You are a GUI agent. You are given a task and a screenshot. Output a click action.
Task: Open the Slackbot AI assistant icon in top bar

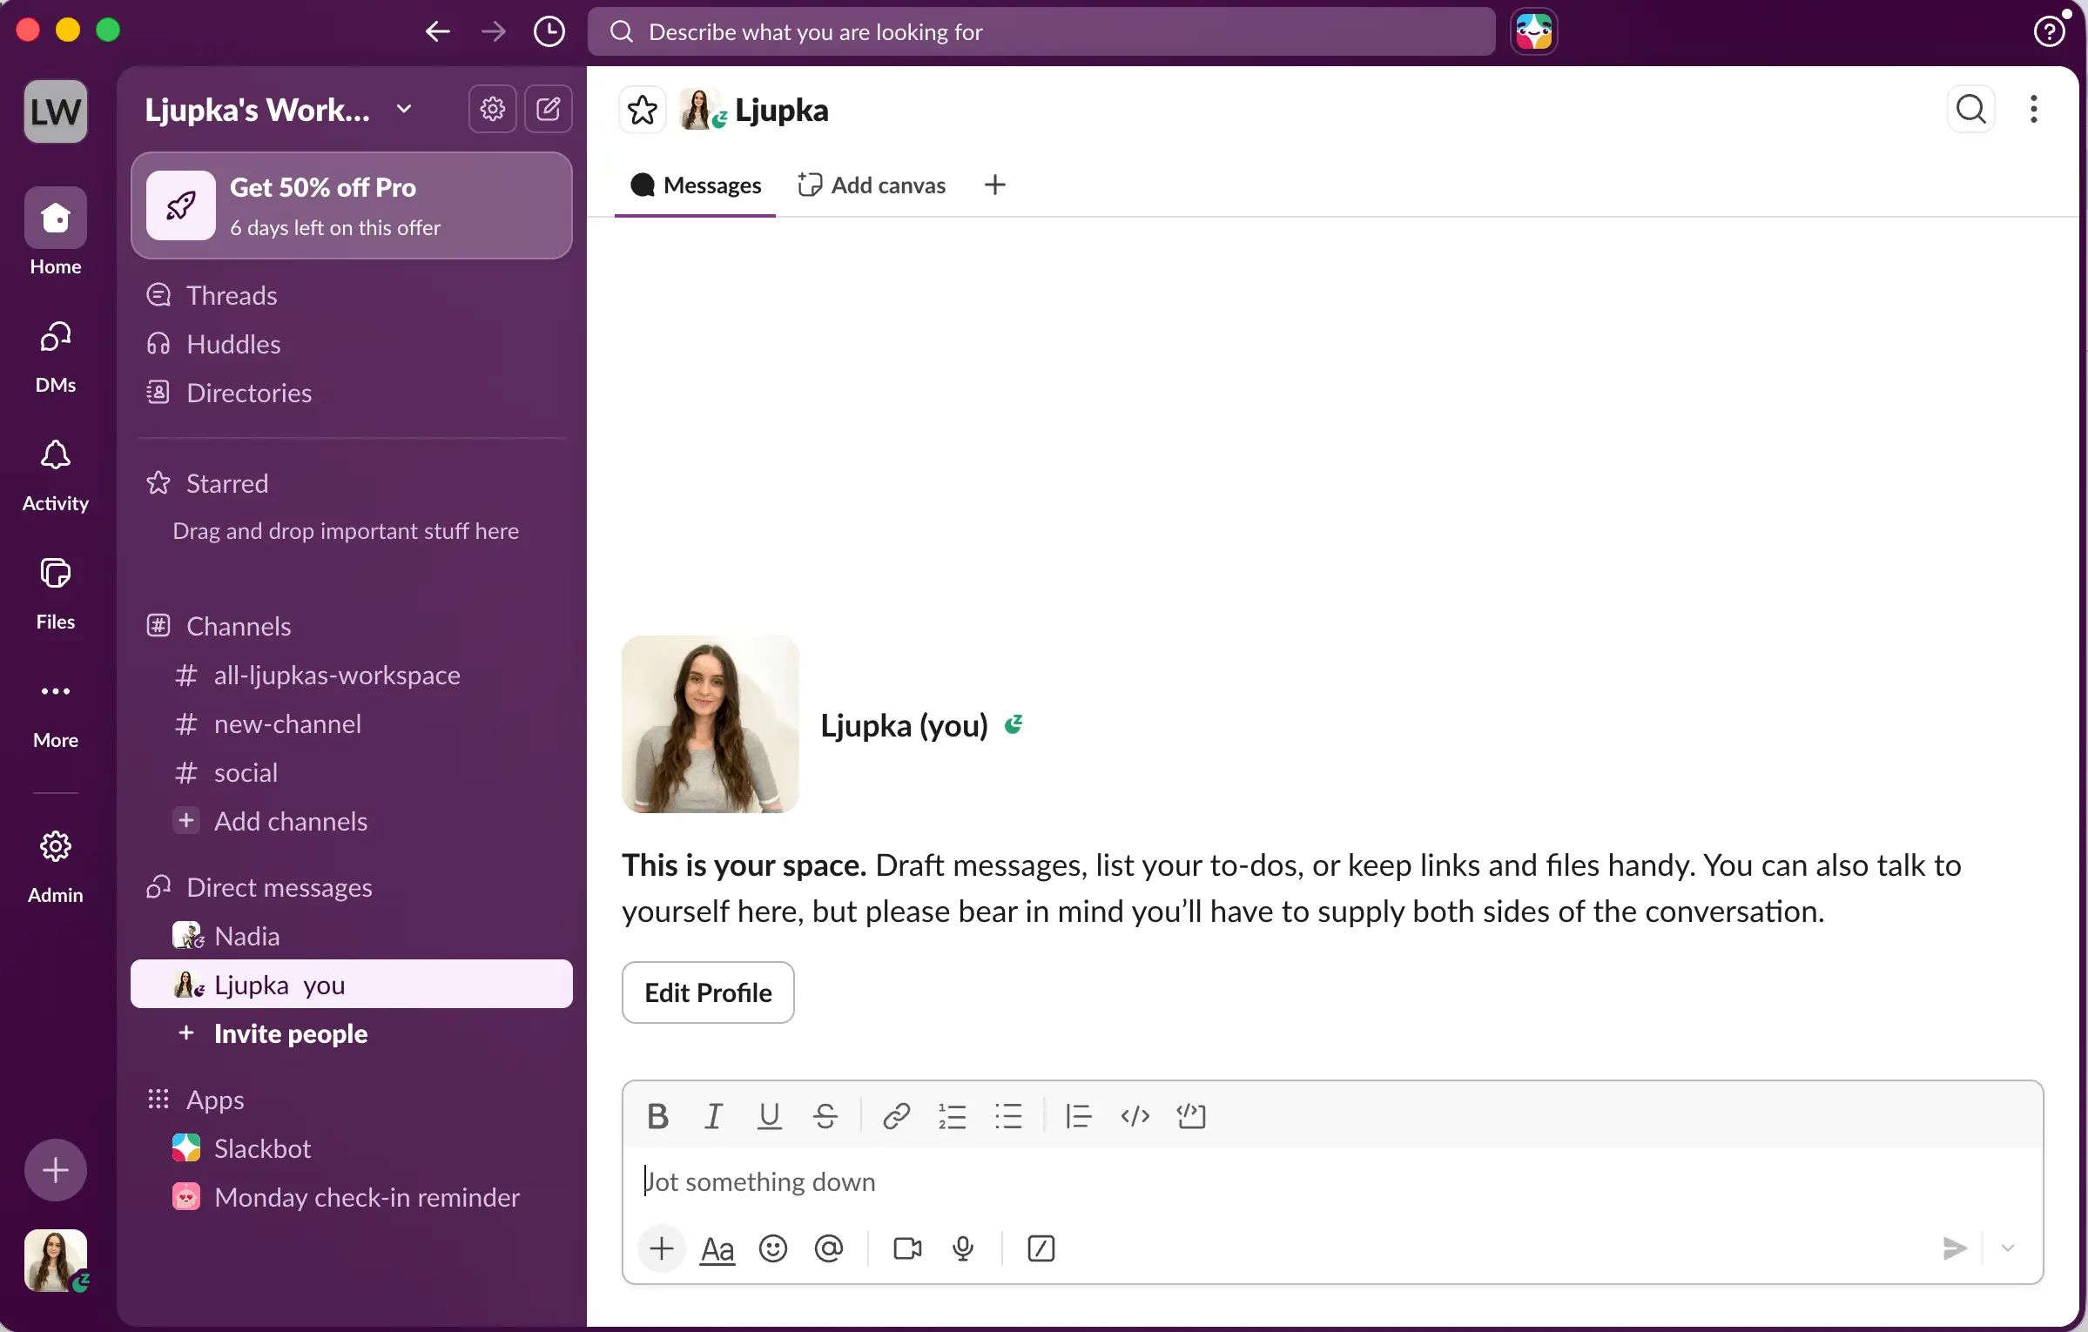pyautogui.click(x=1534, y=32)
